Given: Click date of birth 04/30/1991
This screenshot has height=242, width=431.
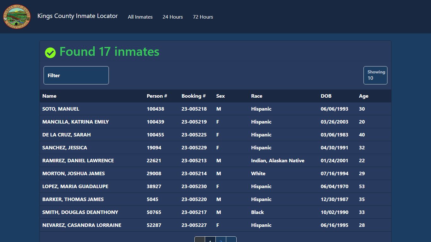Looking at the screenshot, I should coord(334,148).
